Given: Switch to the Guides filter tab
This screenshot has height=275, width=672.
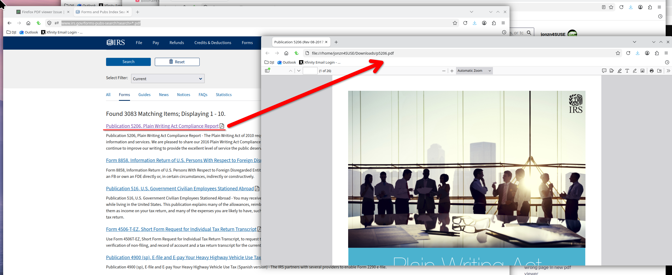Looking at the screenshot, I should pos(145,95).
